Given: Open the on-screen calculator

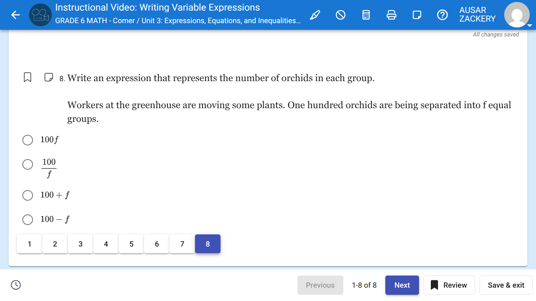Looking at the screenshot, I should [366, 15].
